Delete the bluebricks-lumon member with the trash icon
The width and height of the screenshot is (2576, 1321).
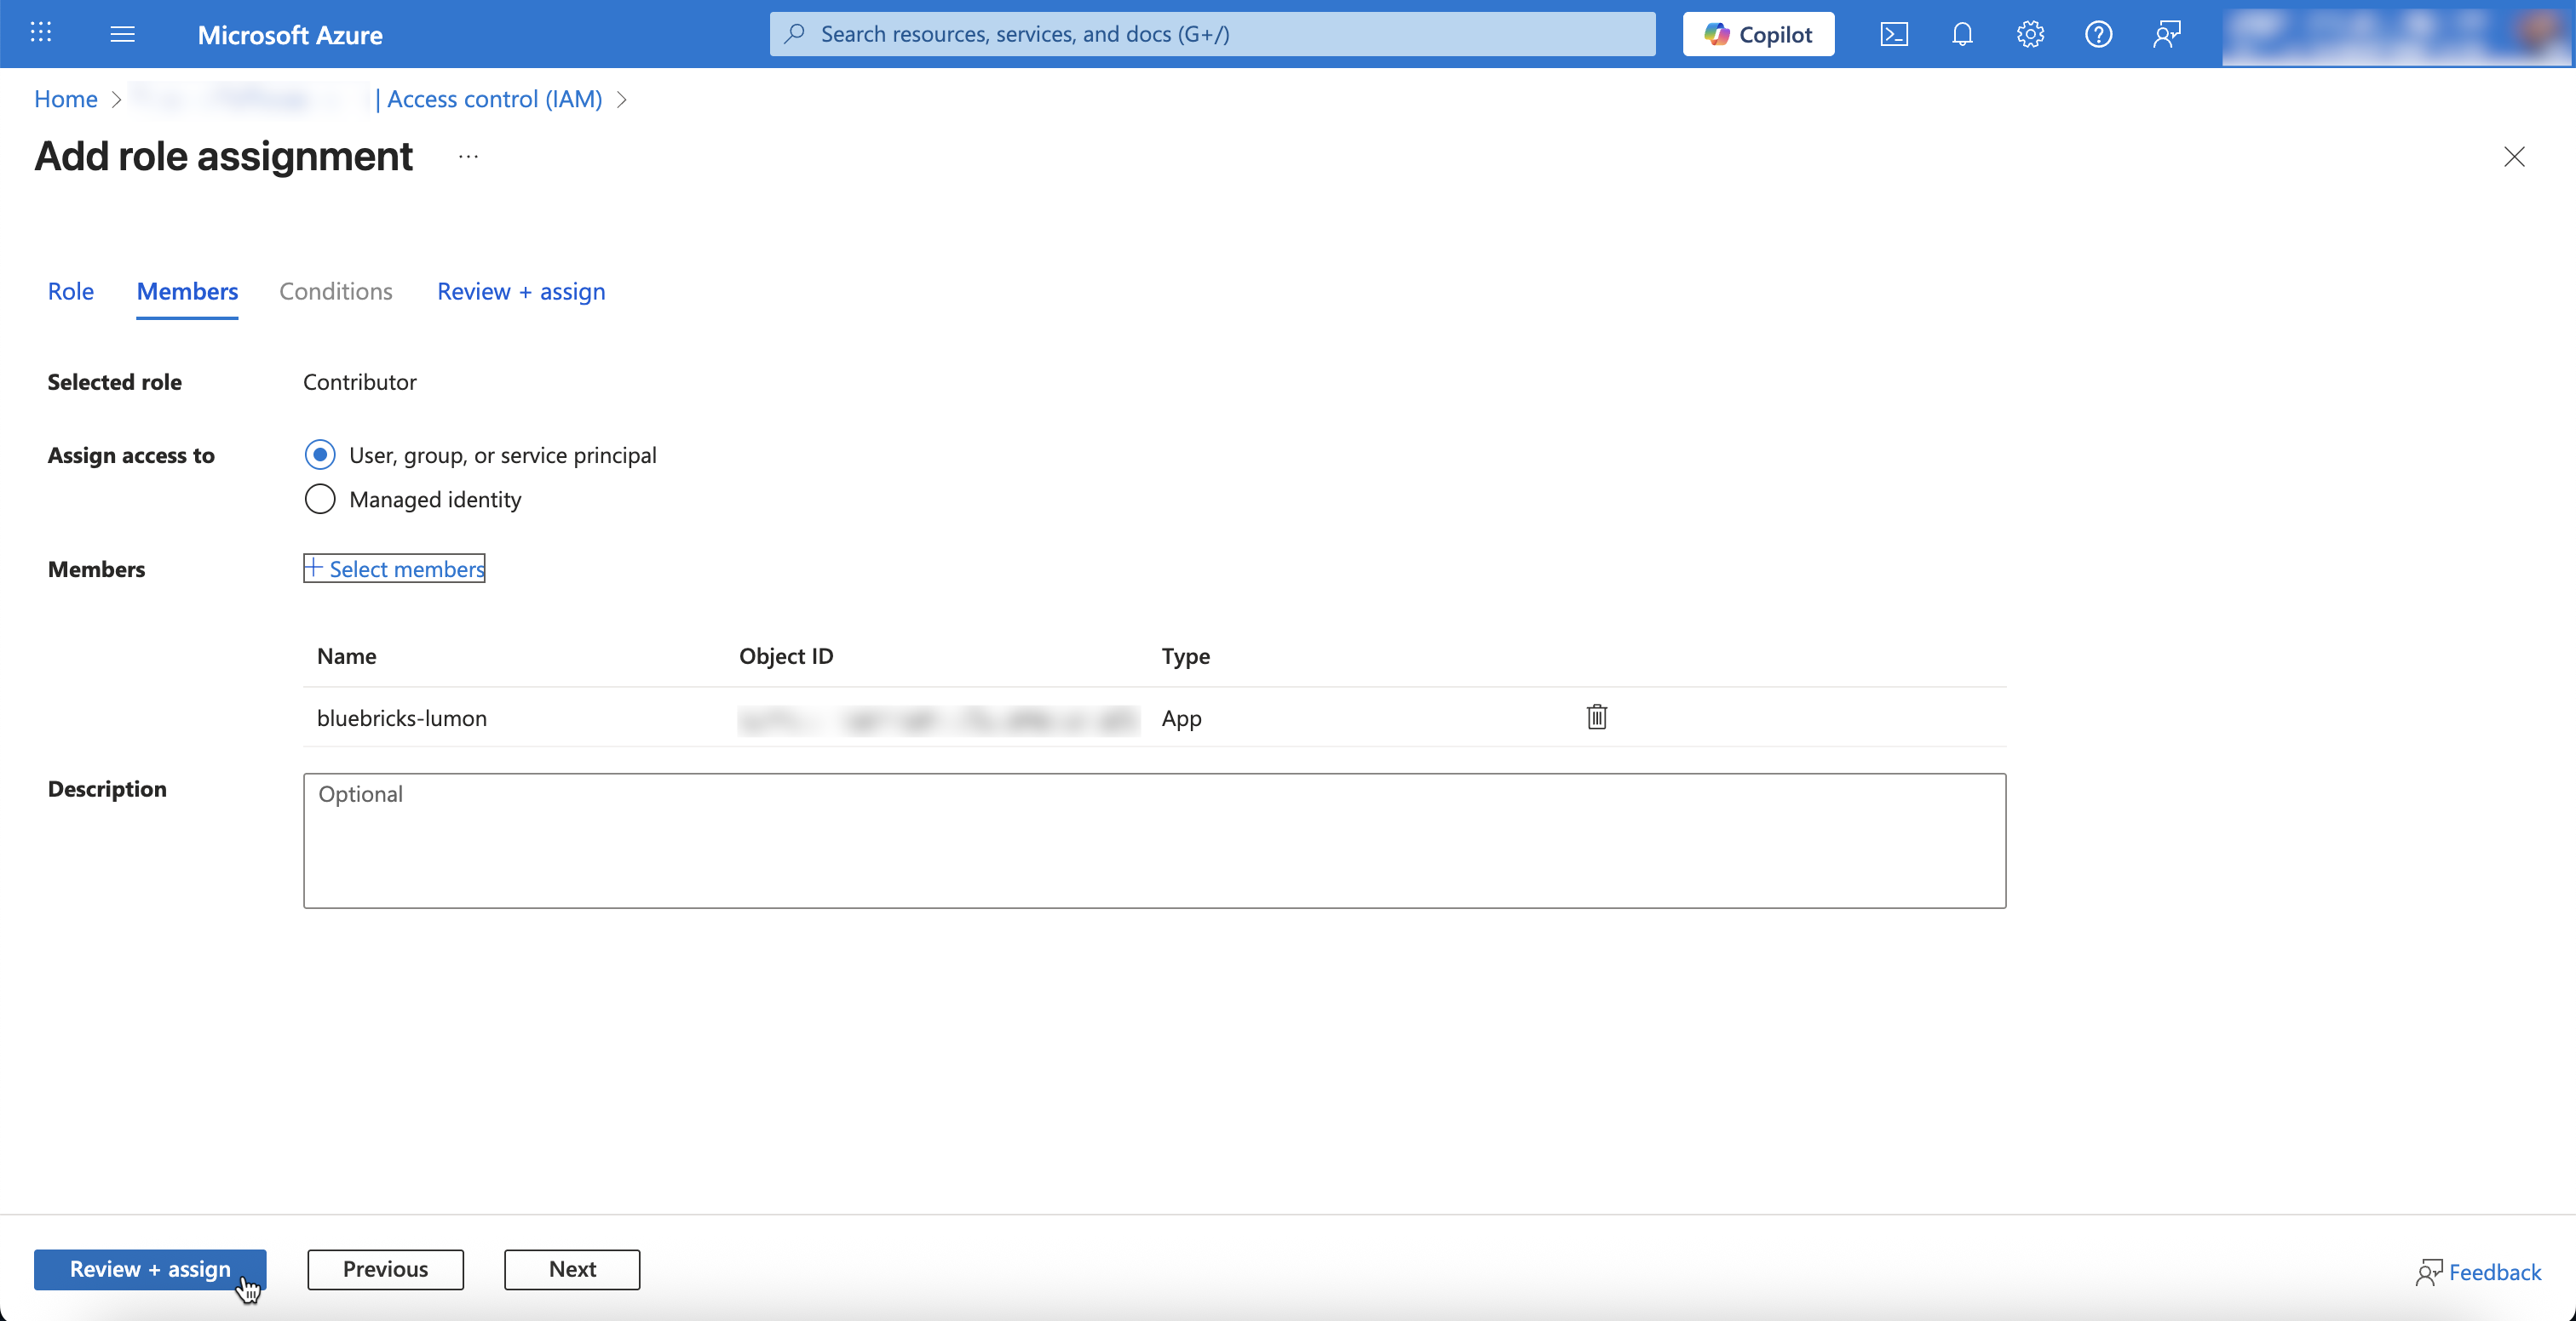[1597, 717]
